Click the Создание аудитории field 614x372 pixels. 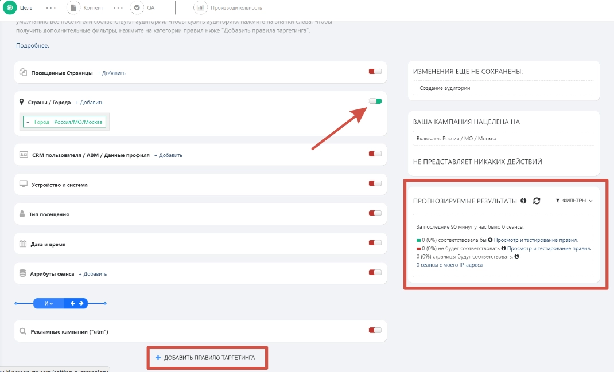[x=503, y=88]
